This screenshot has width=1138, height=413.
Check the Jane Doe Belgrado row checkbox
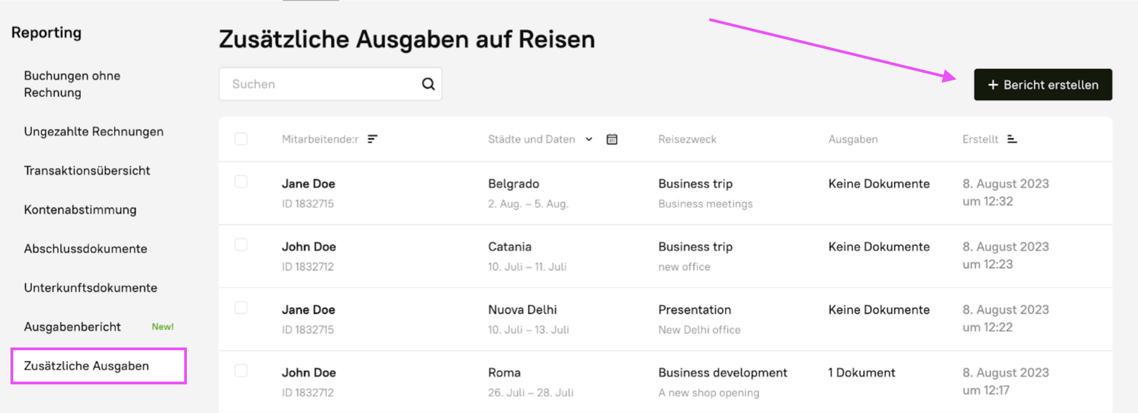(x=241, y=182)
